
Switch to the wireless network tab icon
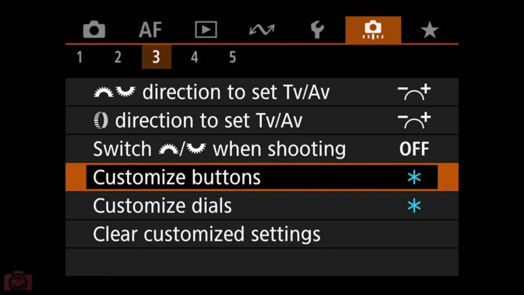pos(262,30)
